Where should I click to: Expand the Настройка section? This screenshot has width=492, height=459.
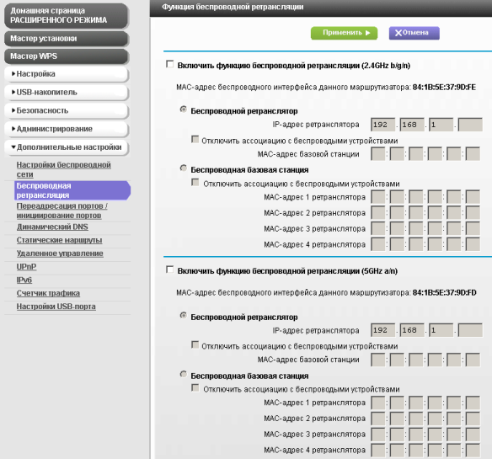pyautogui.click(x=67, y=74)
